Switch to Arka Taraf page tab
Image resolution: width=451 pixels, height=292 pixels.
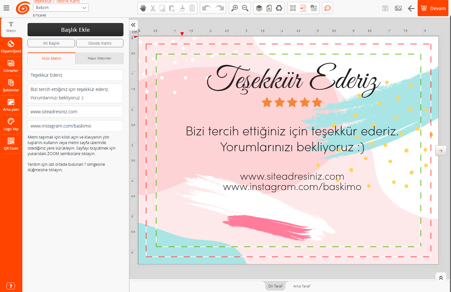pos(302,286)
